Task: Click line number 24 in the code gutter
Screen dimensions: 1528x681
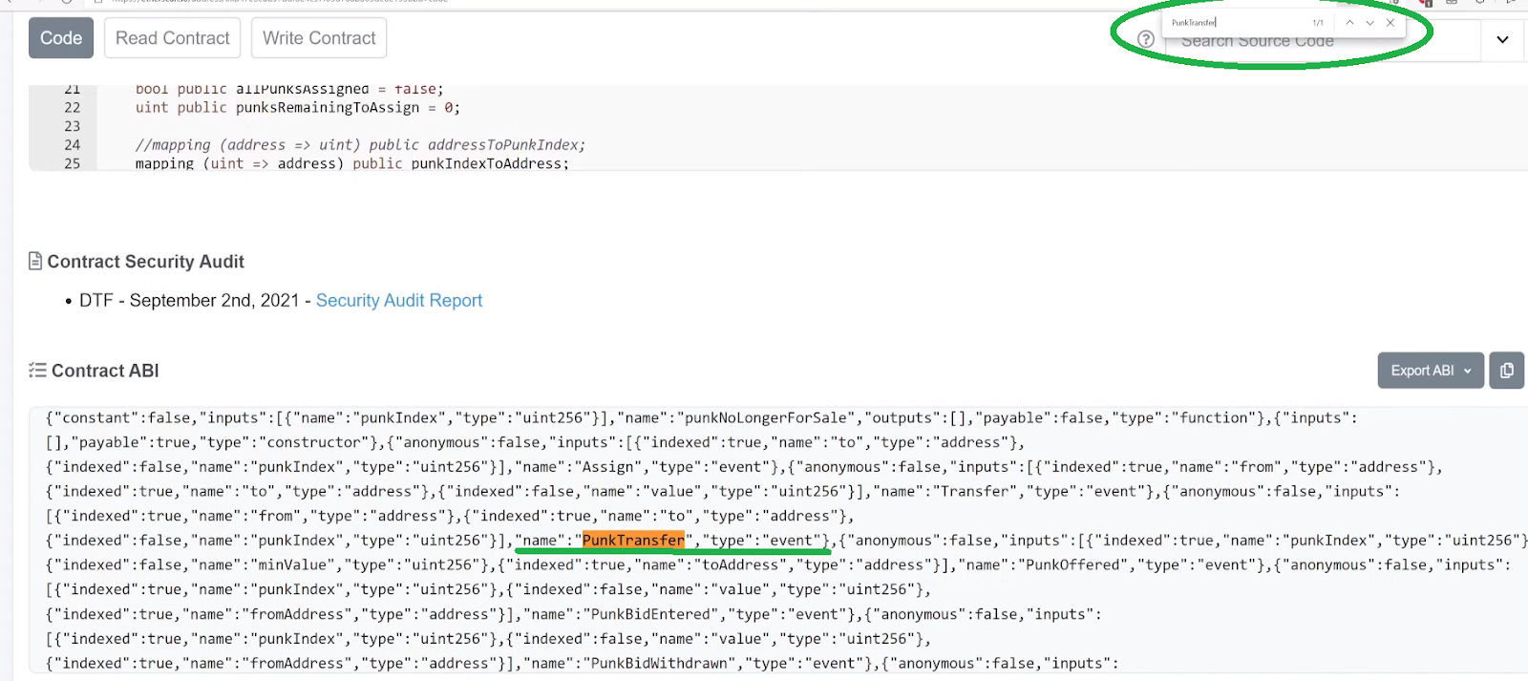Action: pos(73,145)
